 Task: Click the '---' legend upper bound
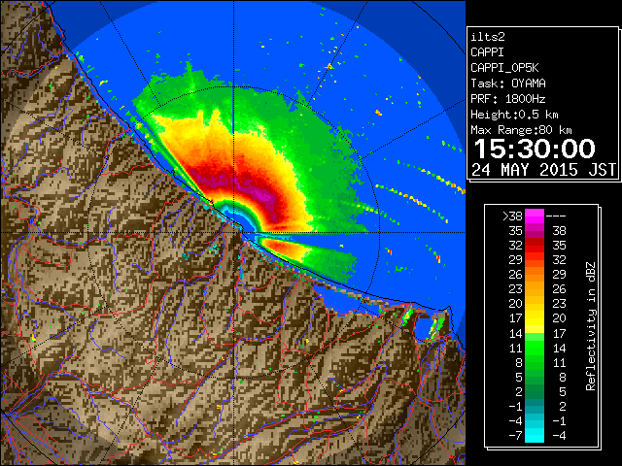click(556, 216)
